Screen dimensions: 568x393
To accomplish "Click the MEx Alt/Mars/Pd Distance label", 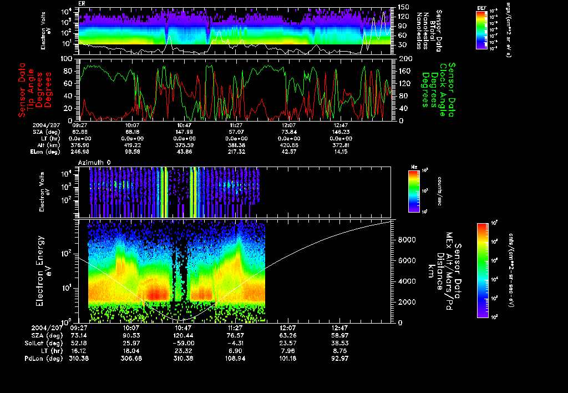I will tap(446, 270).
